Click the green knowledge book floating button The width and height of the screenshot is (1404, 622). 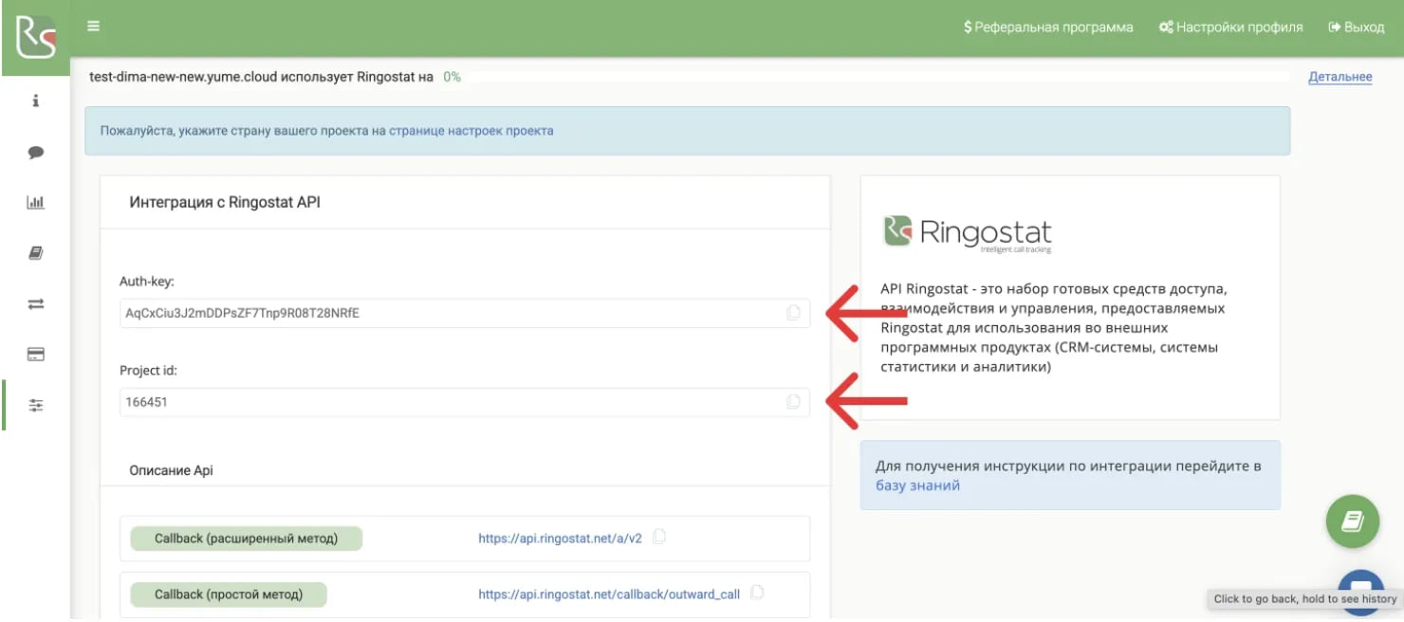click(x=1353, y=521)
